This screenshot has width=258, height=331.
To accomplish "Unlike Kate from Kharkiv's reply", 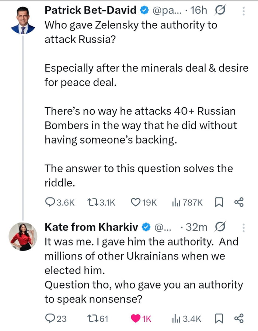I will [x=136, y=318].
